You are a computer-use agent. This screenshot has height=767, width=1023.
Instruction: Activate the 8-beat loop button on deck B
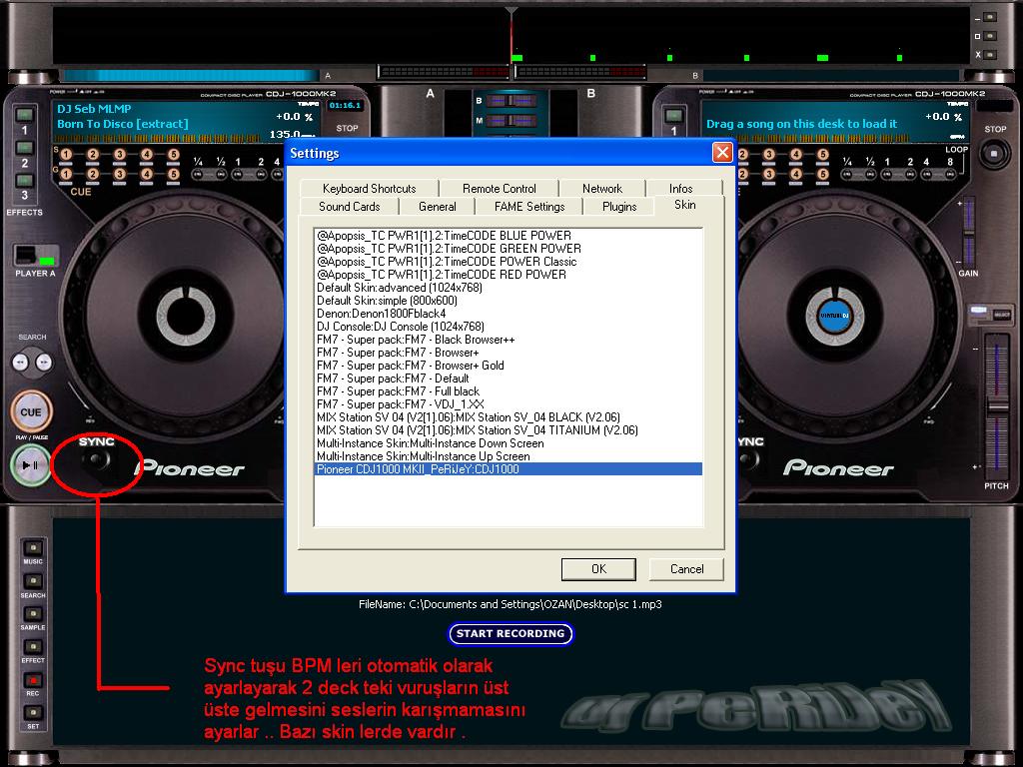click(x=949, y=174)
